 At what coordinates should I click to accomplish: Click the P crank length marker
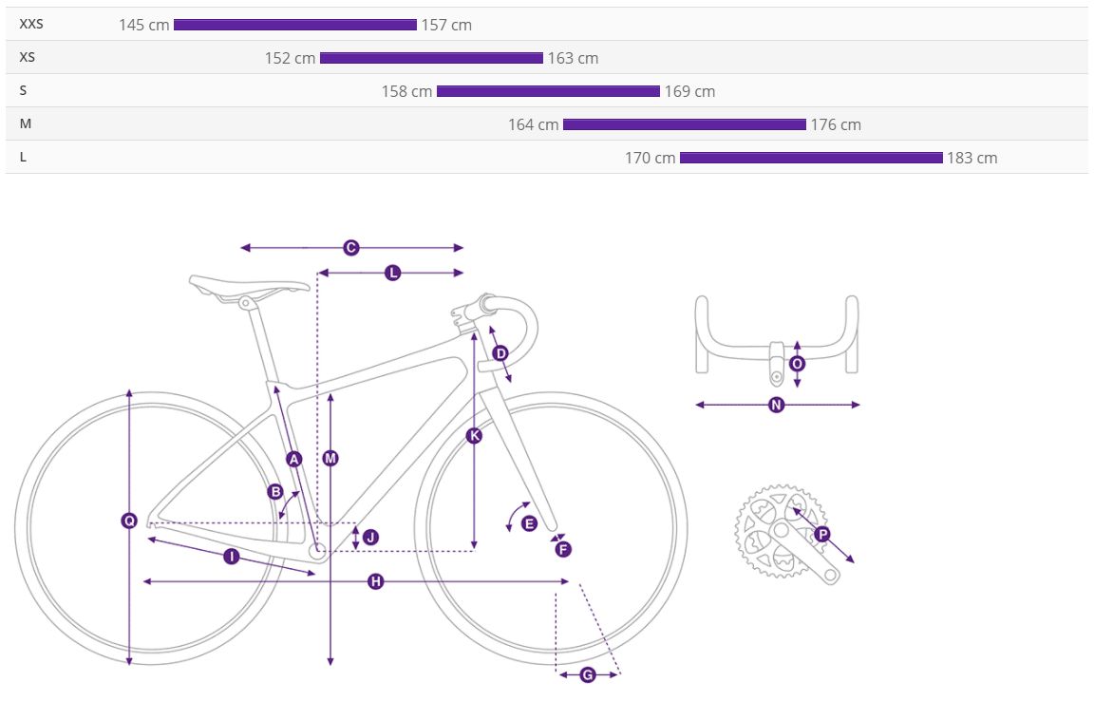click(822, 535)
